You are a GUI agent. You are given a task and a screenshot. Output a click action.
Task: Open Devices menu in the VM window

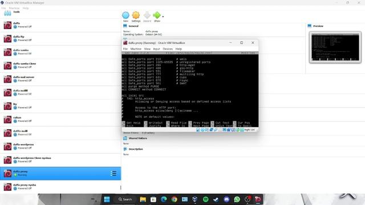click(168, 49)
